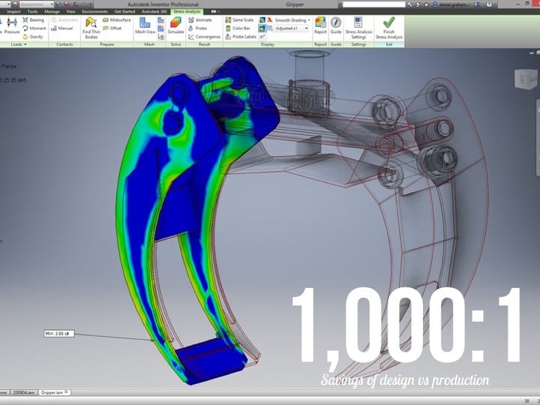Click the ViewCube in the viewport
The height and width of the screenshot is (405, 540).
pyautogui.click(x=526, y=79)
